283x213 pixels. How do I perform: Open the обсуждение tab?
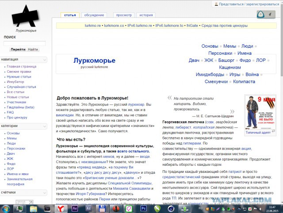pyautogui.click(x=94, y=15)
